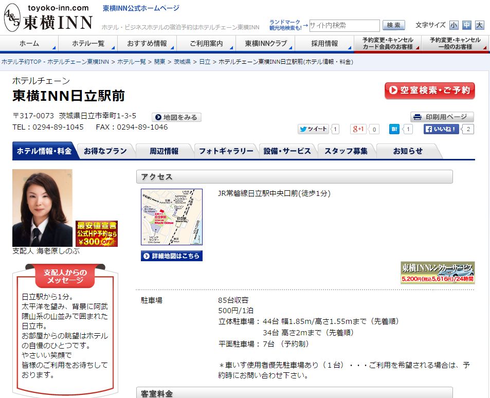
Task: Click the Facebook いいね！ button
Action: click(441, 129)
